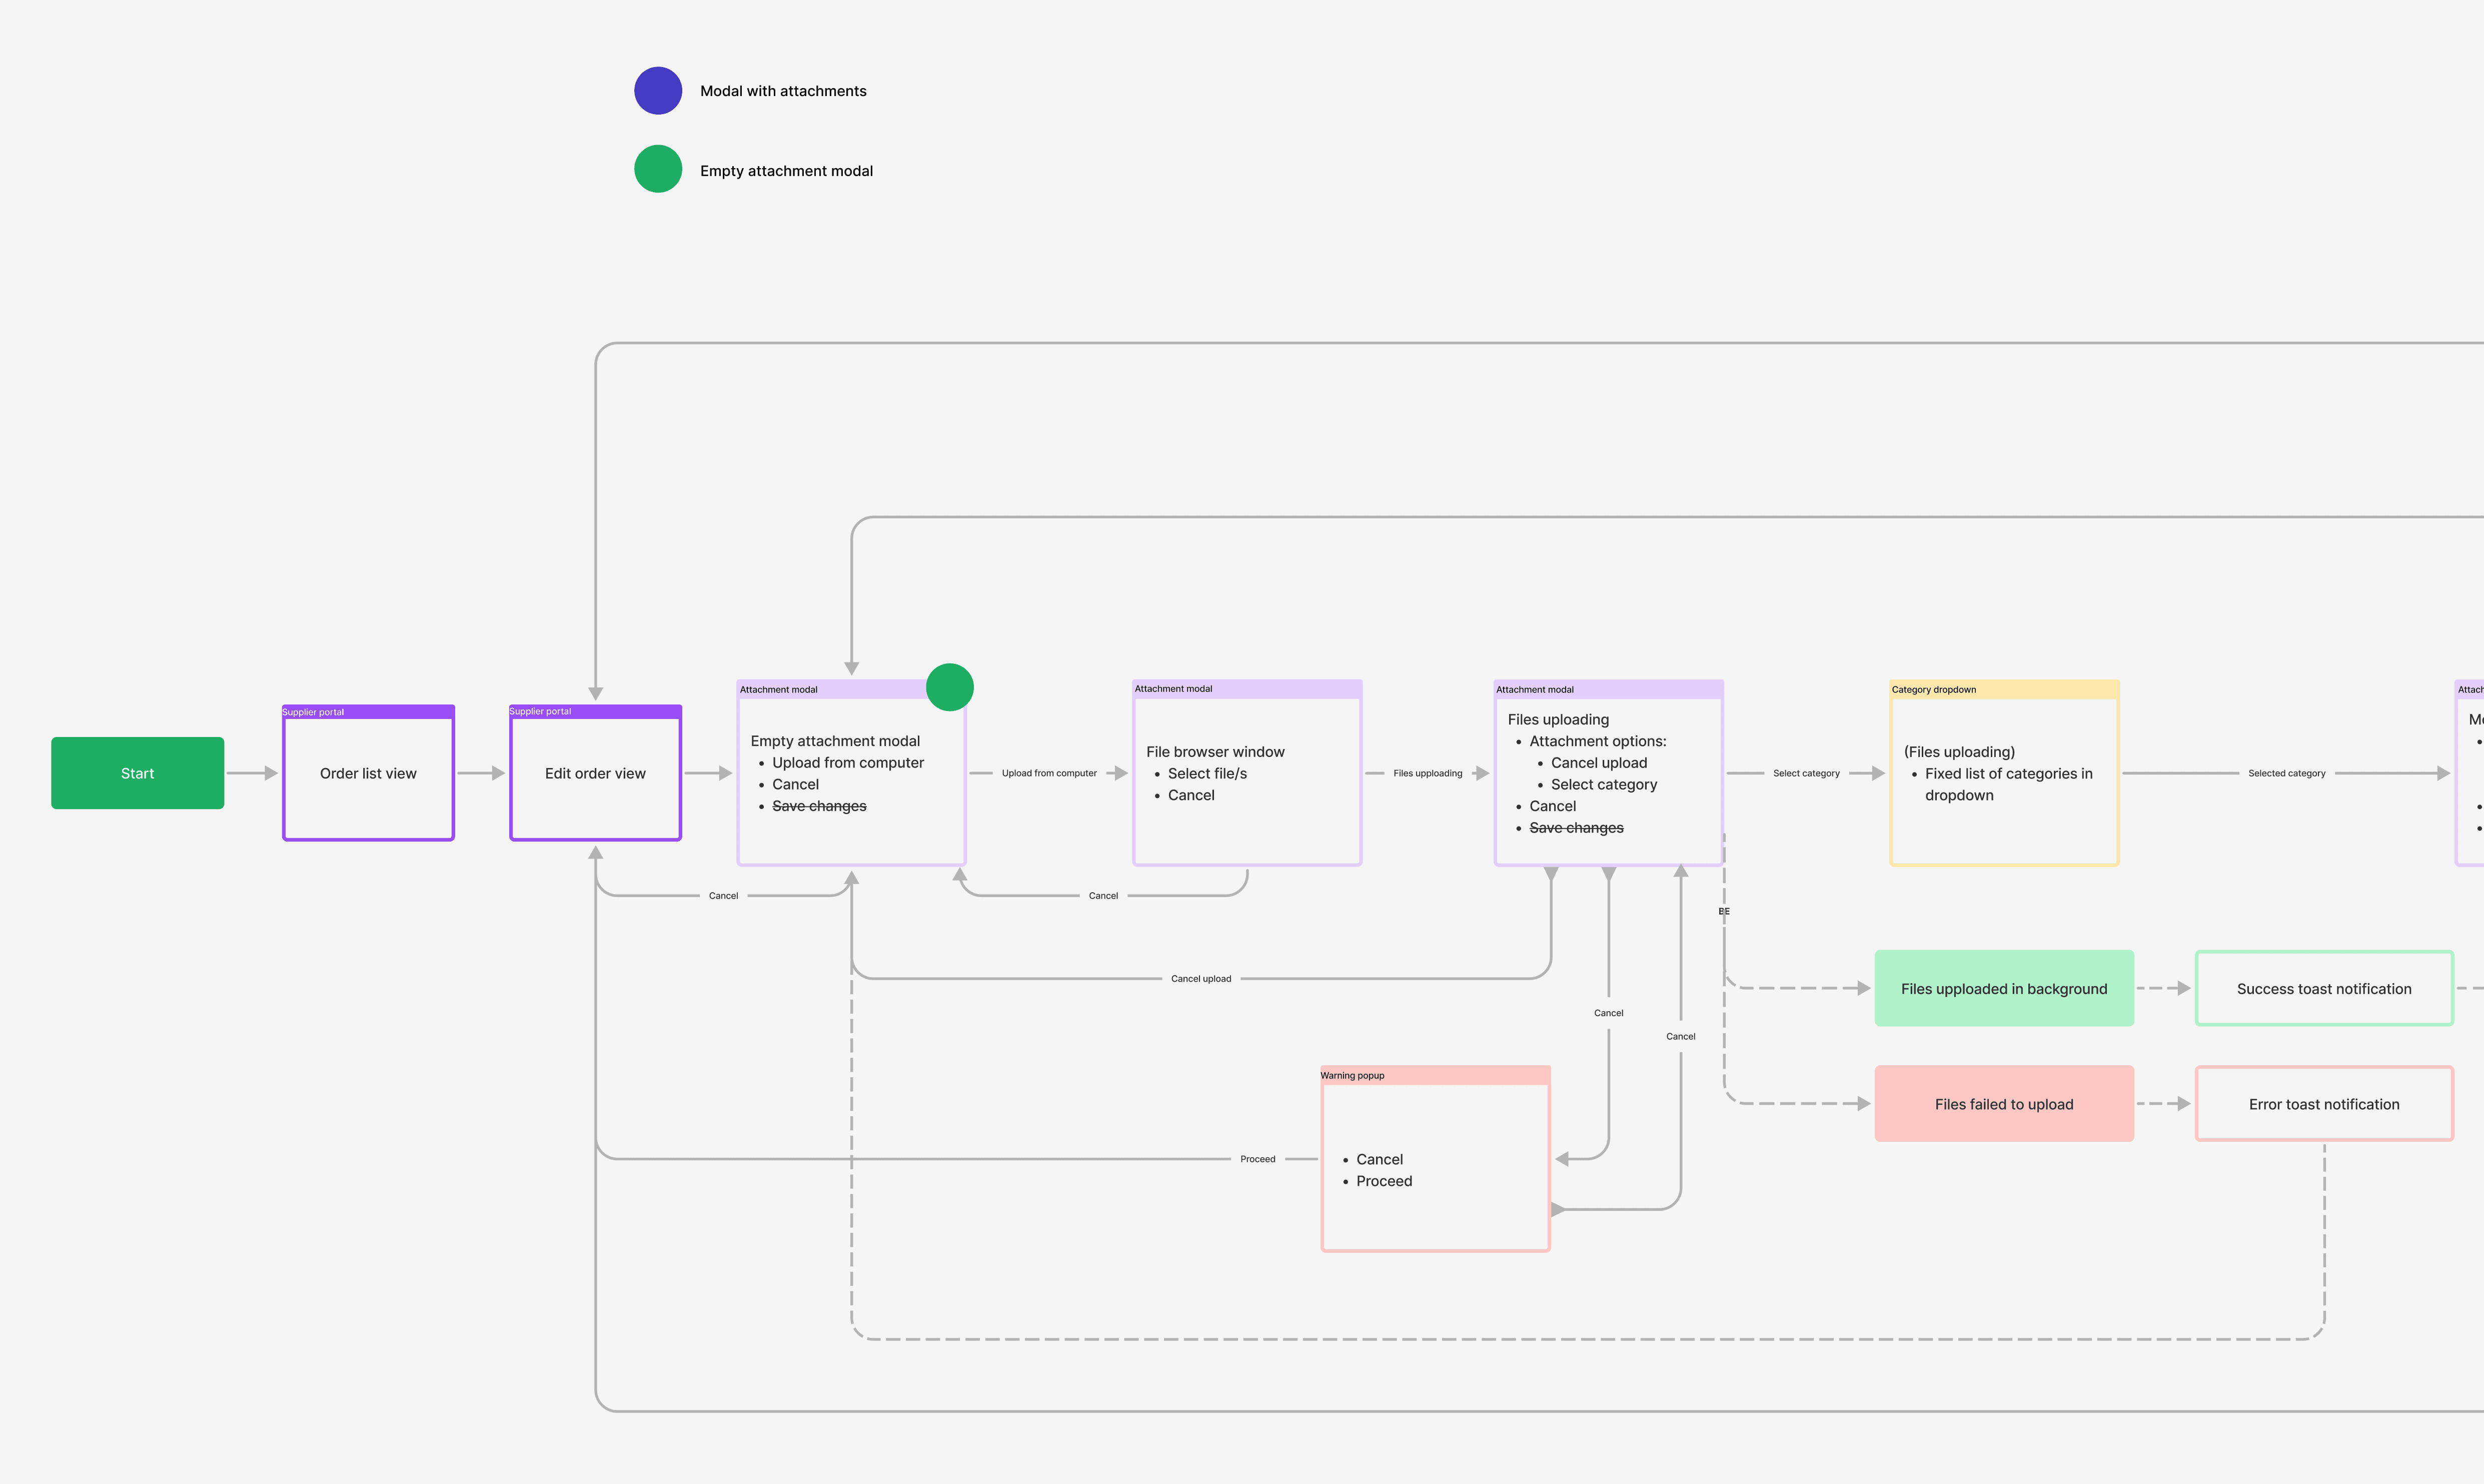This screenshot has height=1484, width=2484.
Task: Select the 'Selected category' connector label
Action: (x=2286, y=772)
